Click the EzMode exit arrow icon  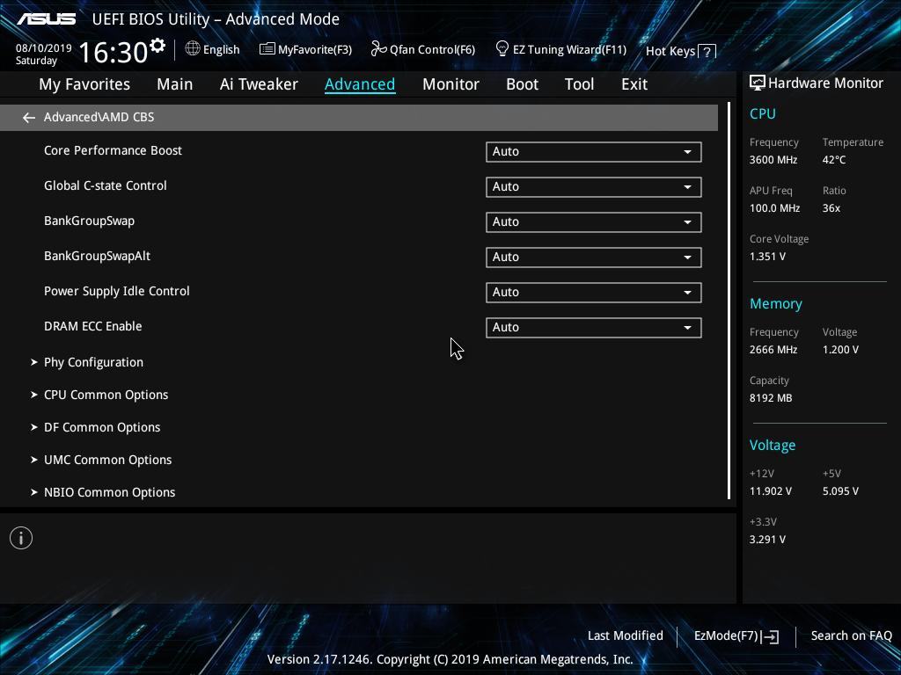click(x=771, y=636)
